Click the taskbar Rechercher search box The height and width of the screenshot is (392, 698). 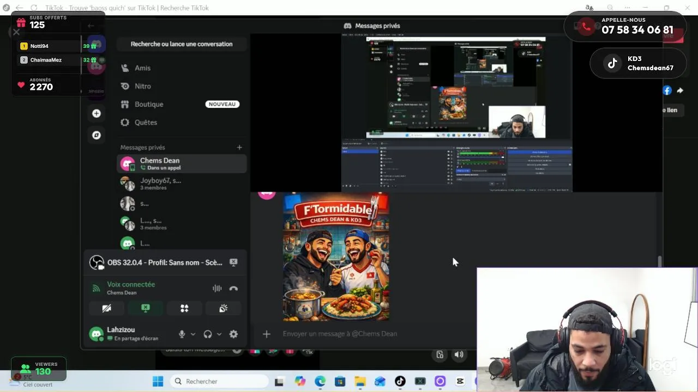click(218, 381)
